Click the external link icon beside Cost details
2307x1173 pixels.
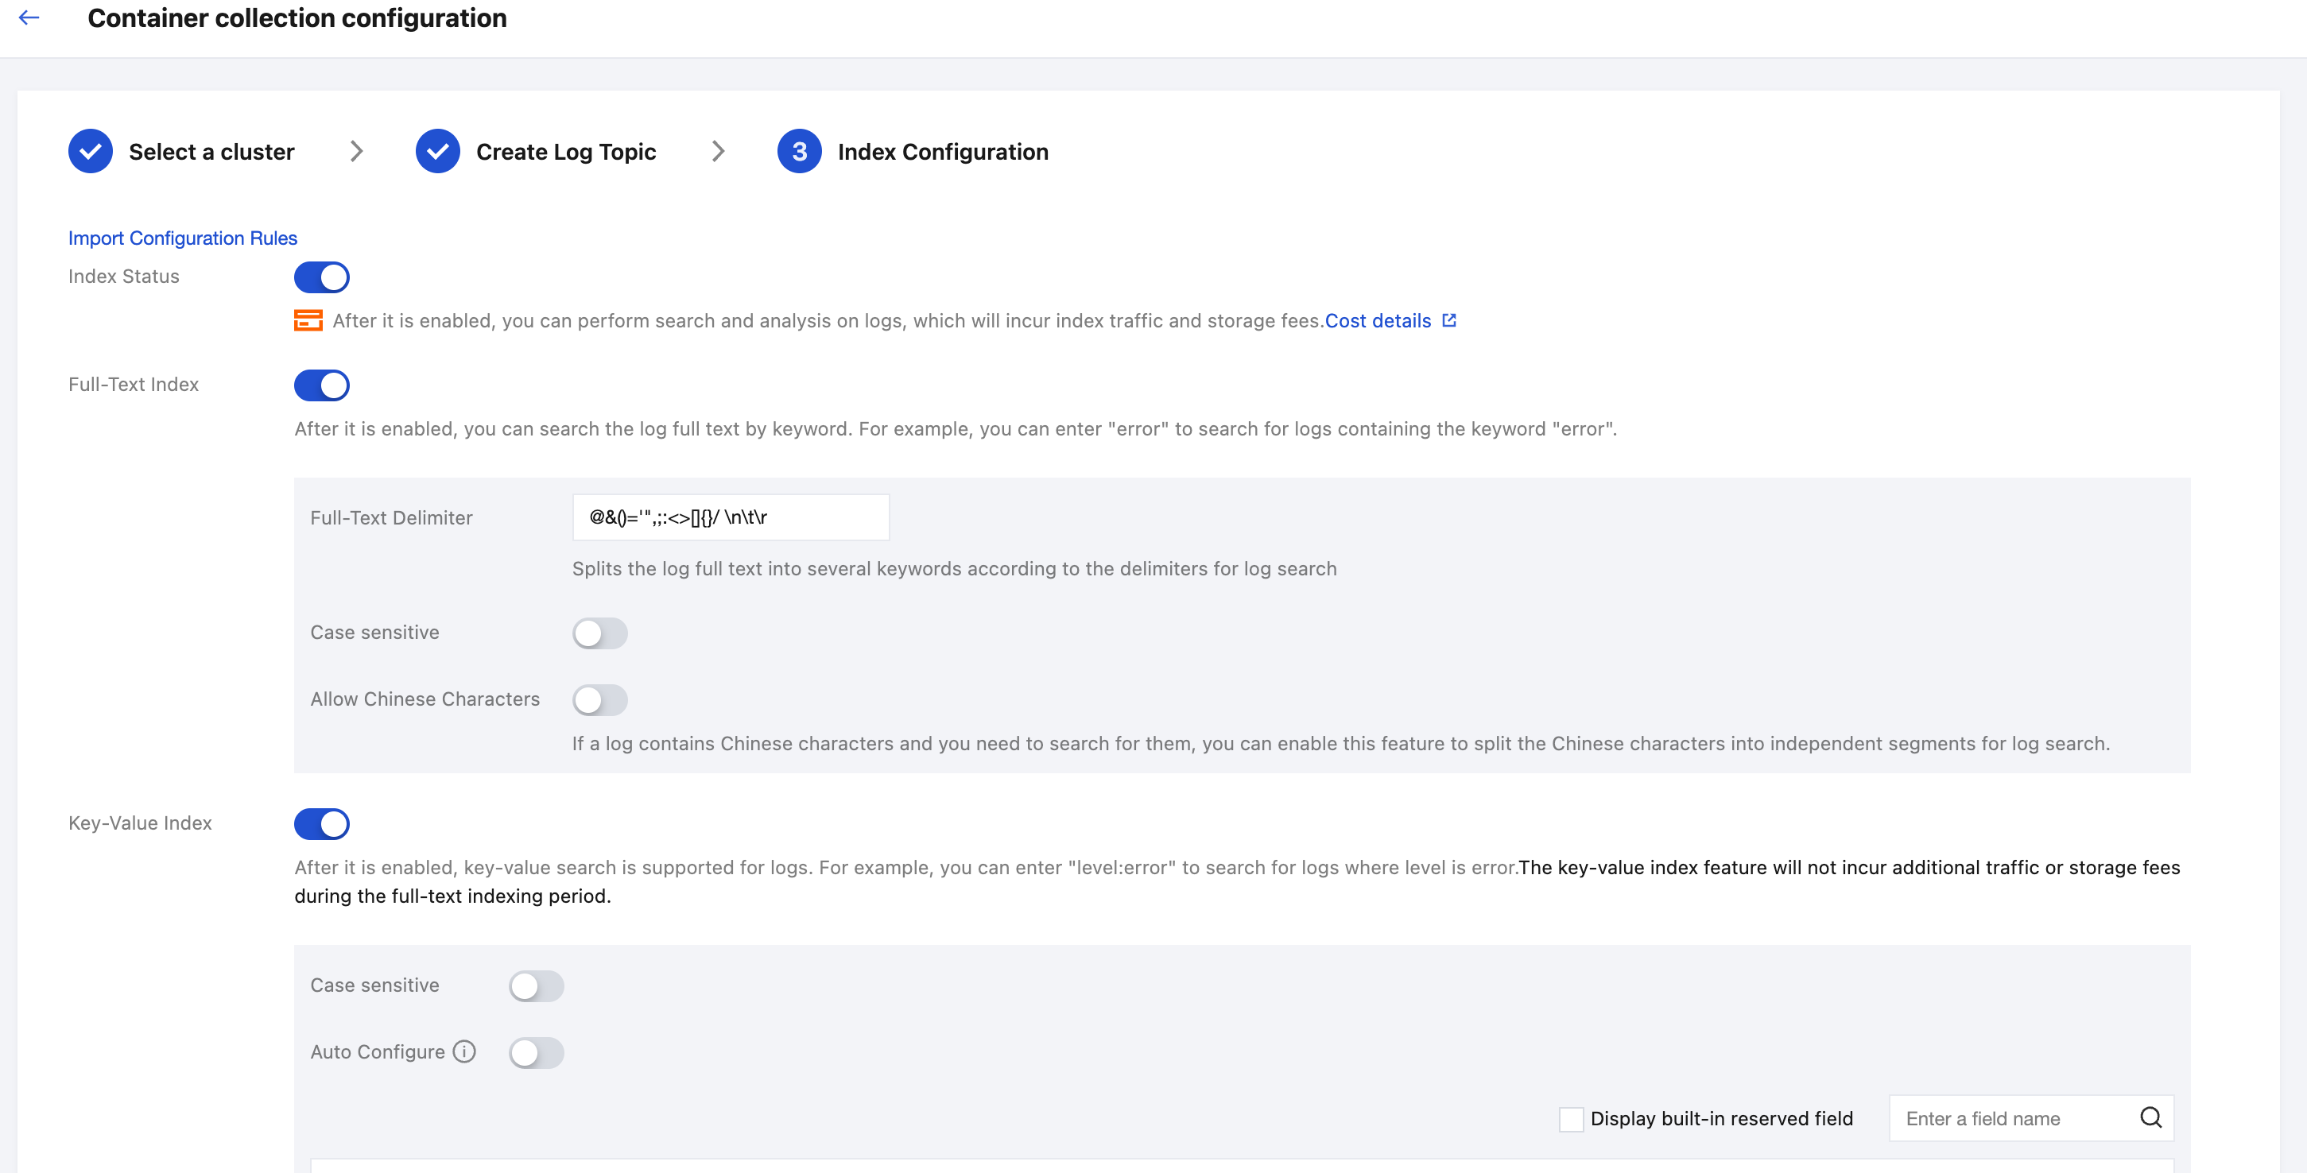[x=1449, y=320]
